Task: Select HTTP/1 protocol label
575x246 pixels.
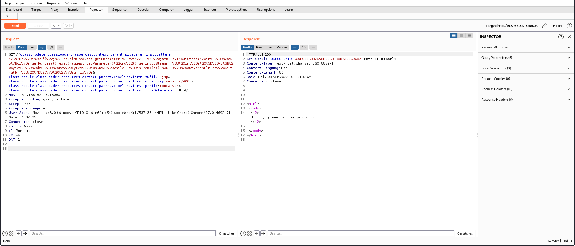Action: (558, 26)
